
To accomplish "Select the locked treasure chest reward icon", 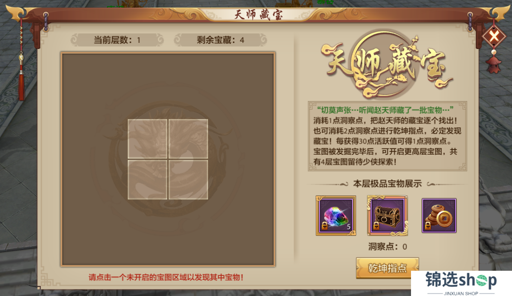I will [x=387, y=216].
